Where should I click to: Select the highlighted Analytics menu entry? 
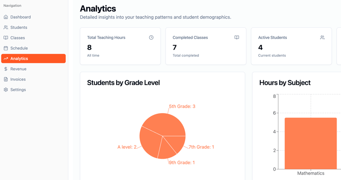pos(33,58)
